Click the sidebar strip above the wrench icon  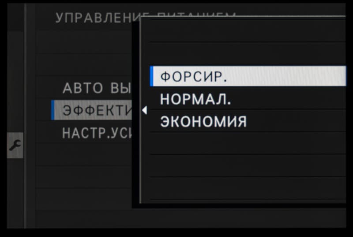[15, 82]
